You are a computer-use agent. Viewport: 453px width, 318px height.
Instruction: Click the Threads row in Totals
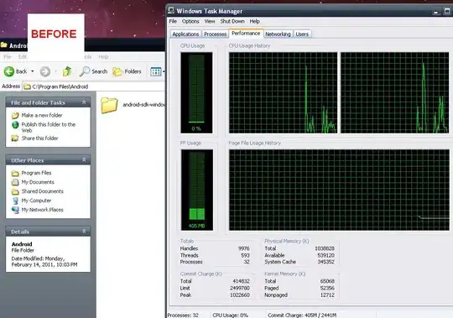tap(215, 255)
